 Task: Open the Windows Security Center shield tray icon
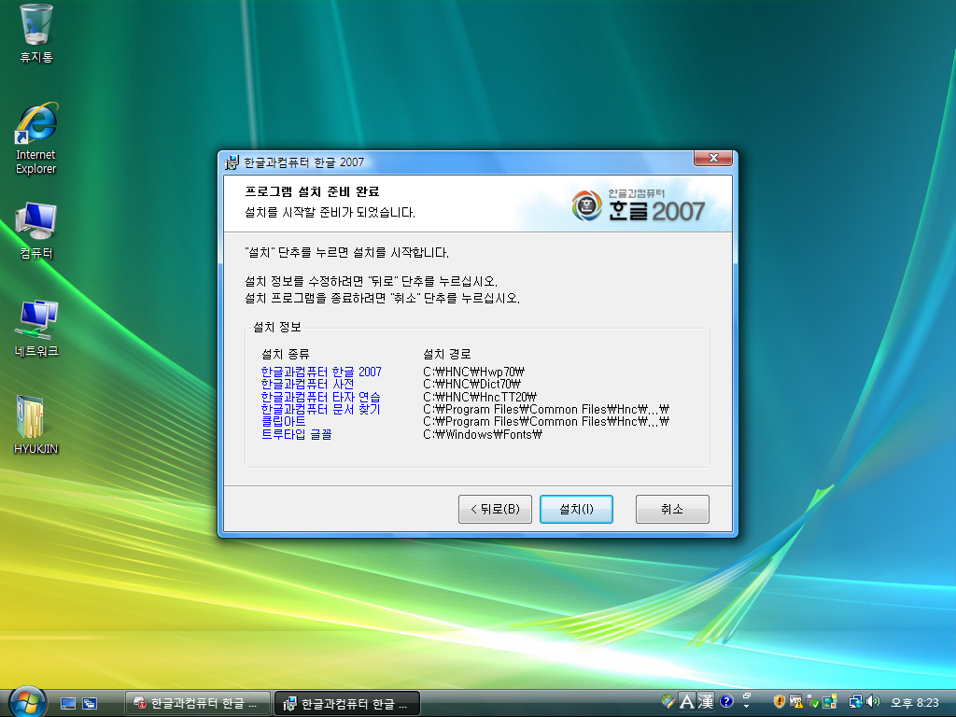[779, 702]
